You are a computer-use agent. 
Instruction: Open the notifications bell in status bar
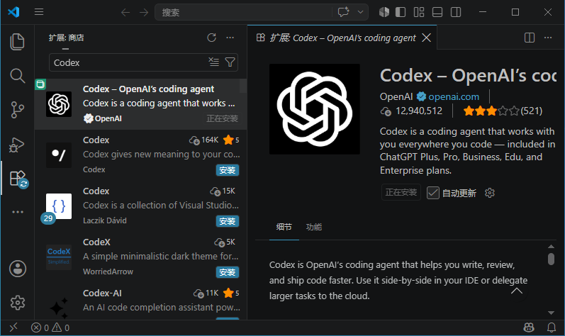click(x=552, y=327)
